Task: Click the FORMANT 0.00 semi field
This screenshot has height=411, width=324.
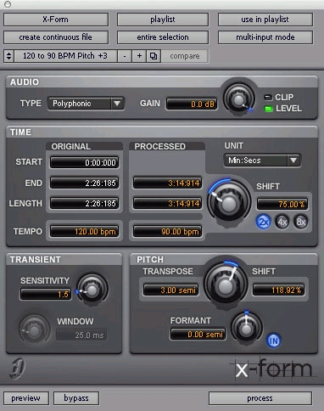Action: coord(198,335)
